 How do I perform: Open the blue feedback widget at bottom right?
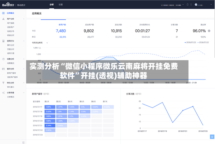click(x=212, y=137)
